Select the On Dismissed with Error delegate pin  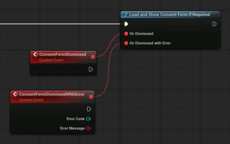(x=126, y=43)
